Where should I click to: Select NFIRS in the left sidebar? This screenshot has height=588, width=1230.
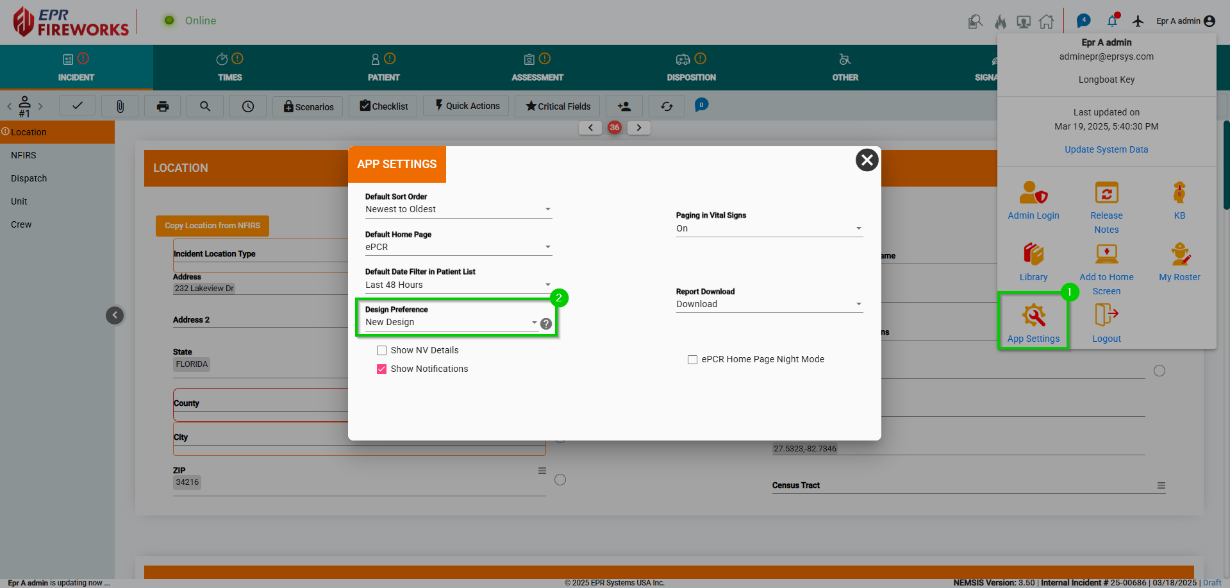point(24,155)
